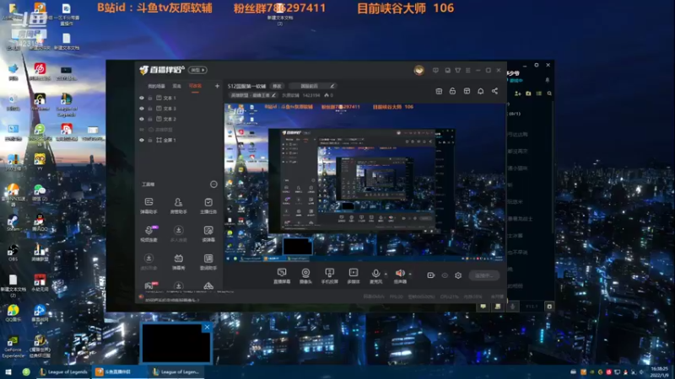The image size is (675, 379).
Task: Open OBS desktop shortcut
Action: tap(13, 254)
